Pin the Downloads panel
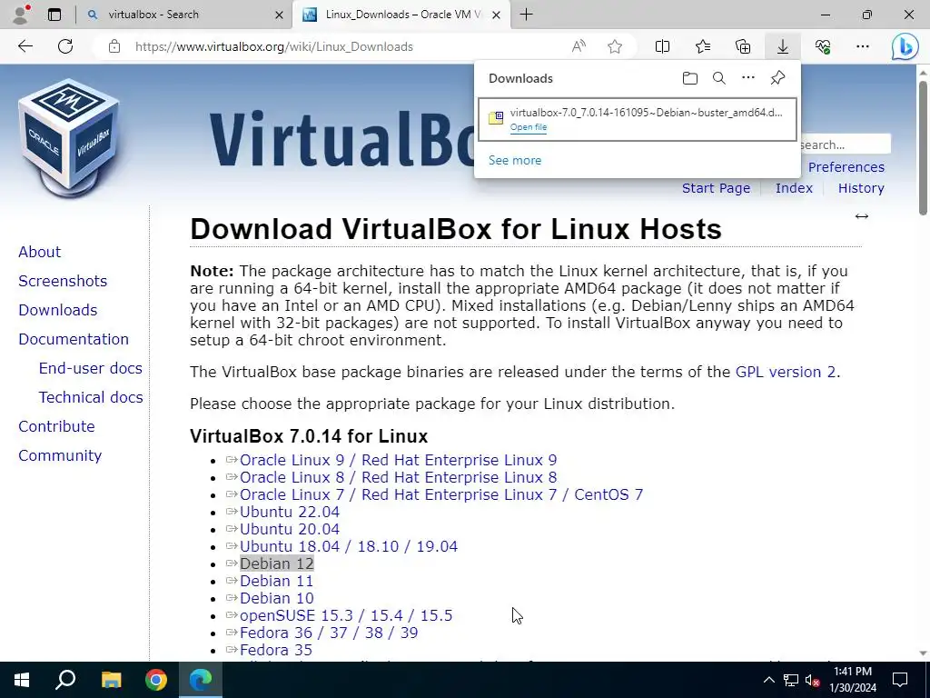930x698 pixels. [777, 78]
